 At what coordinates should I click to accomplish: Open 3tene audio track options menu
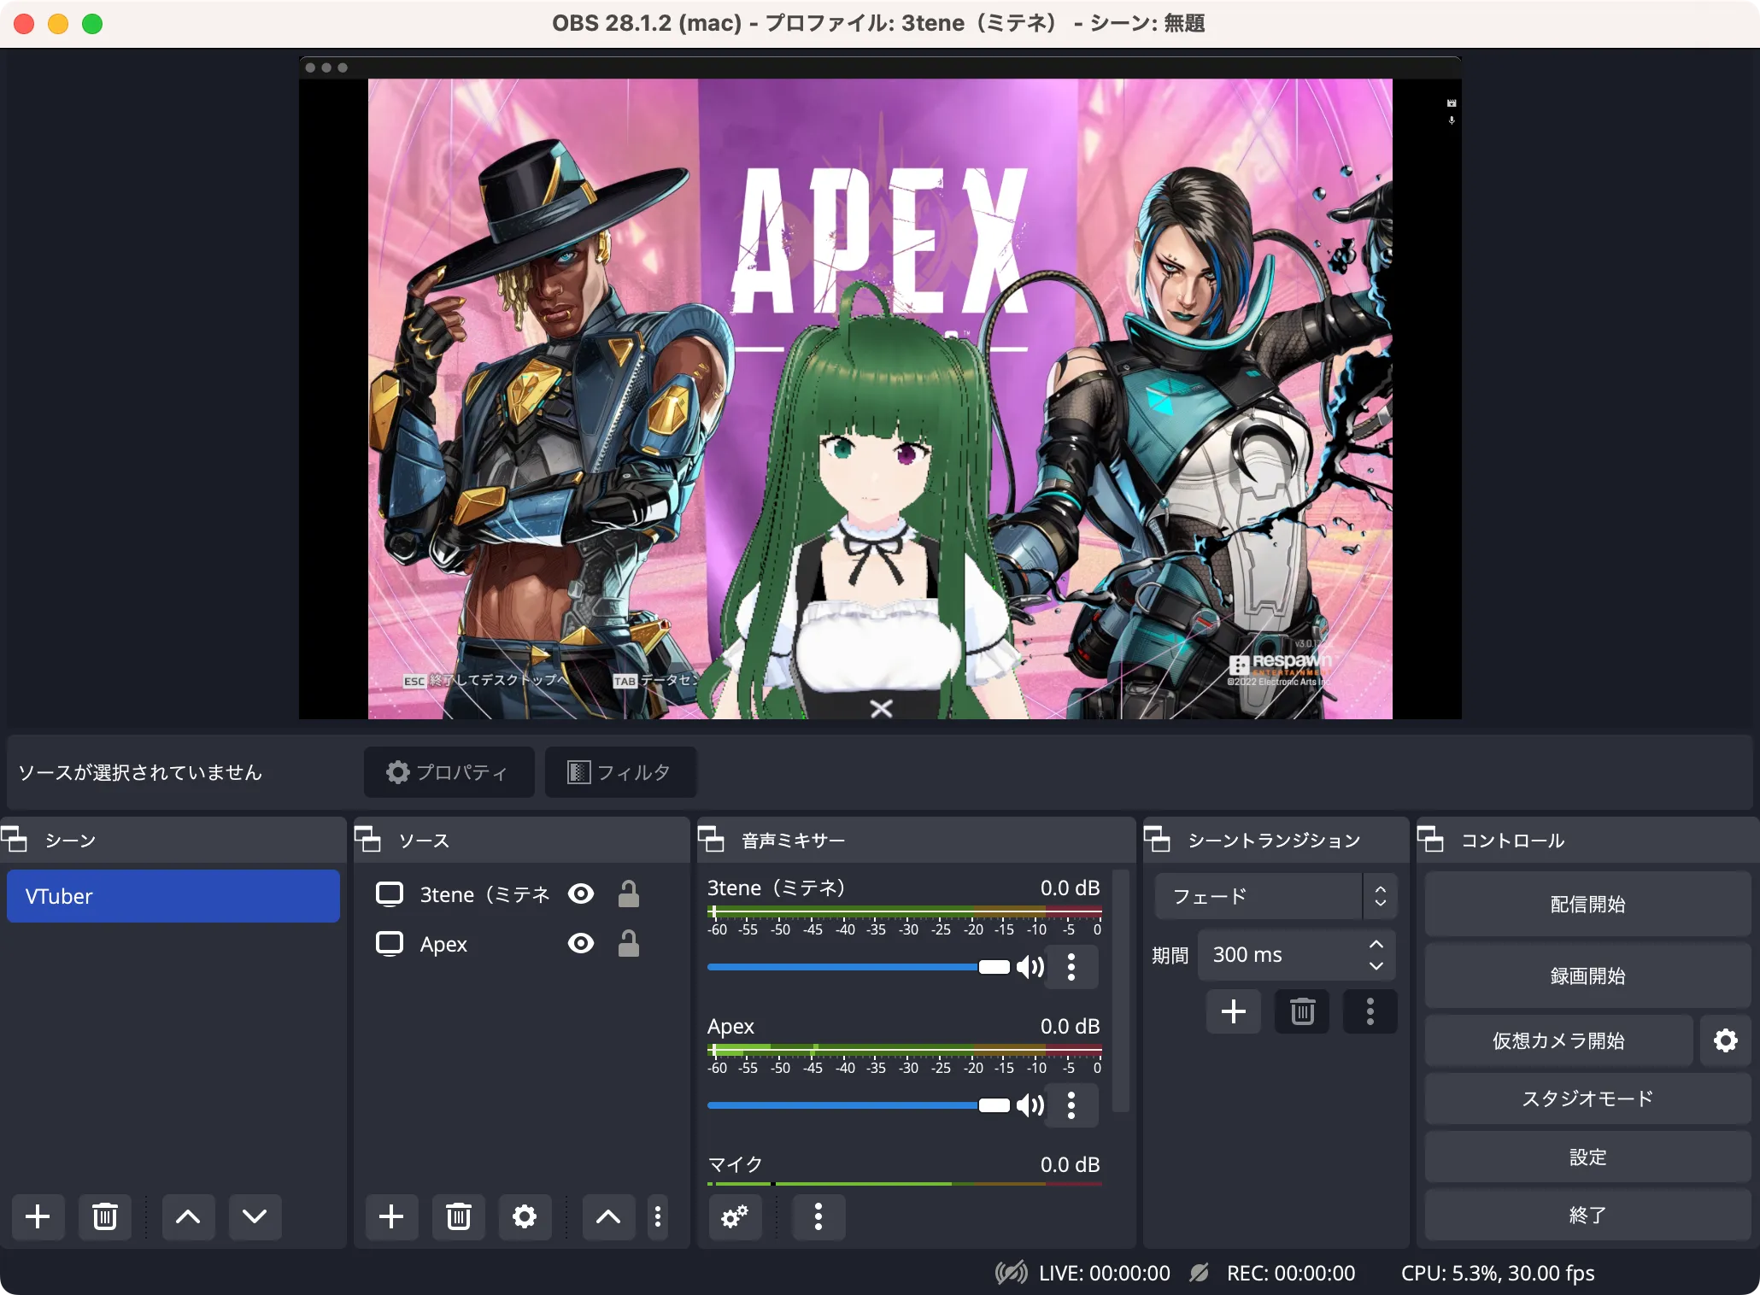[1071, 967]
